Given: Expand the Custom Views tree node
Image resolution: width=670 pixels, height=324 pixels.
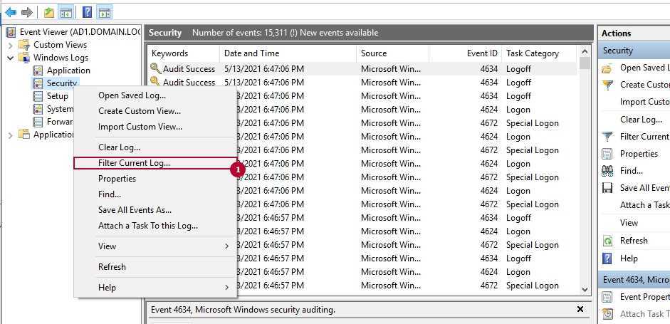Looking at the screenshot, I should pyautogui.click(x=11, y=45).
